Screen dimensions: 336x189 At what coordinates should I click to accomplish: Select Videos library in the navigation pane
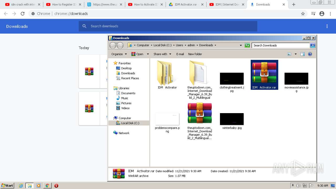coord(125,108)
